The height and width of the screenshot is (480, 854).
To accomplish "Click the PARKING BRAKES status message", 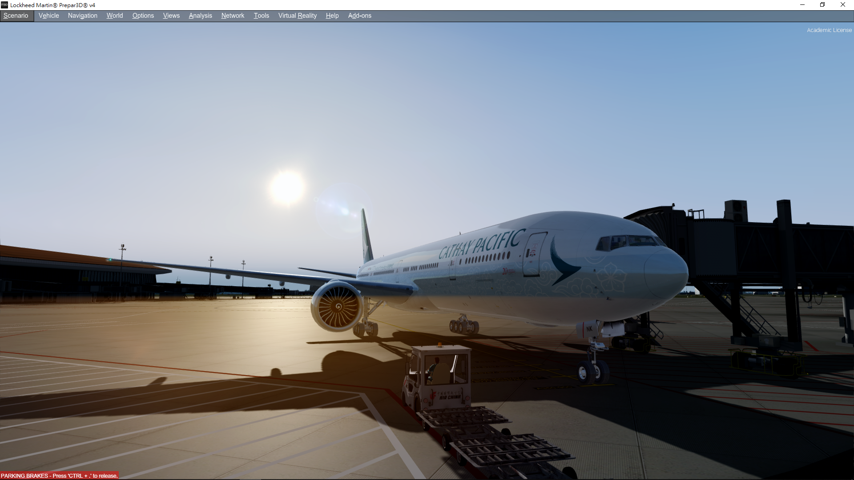I will coord(60,476).
